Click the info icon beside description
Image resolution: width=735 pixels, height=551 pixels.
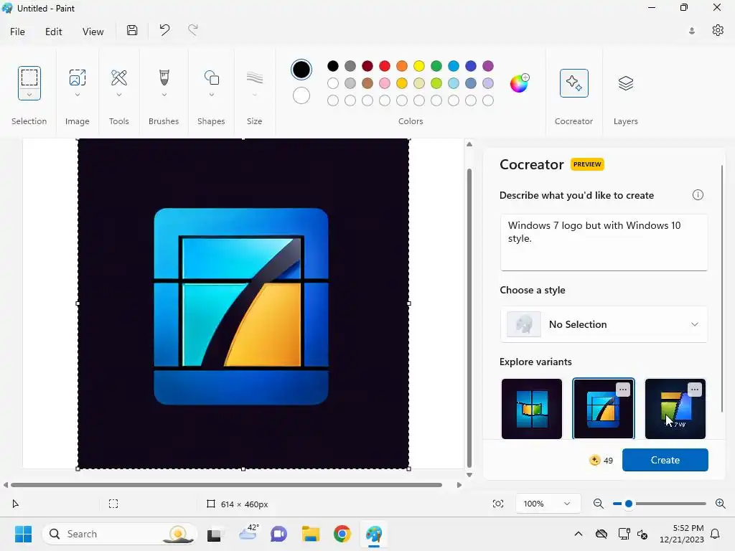tap(698, 195)
